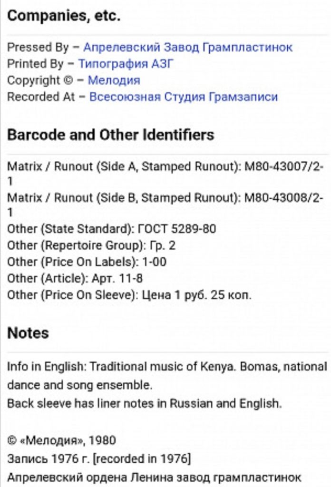Click the Price On Labels 1-00 line
Screen dimensions: 331x487
tap(87, 262)
